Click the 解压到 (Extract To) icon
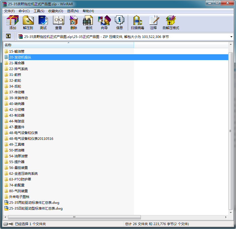 coord(28,22)
